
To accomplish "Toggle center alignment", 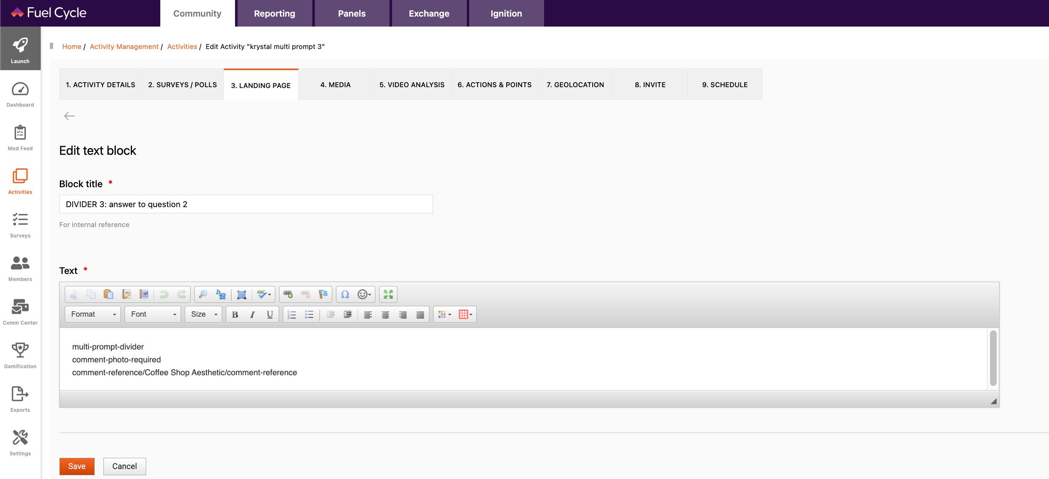I will (x=385, y=315).
